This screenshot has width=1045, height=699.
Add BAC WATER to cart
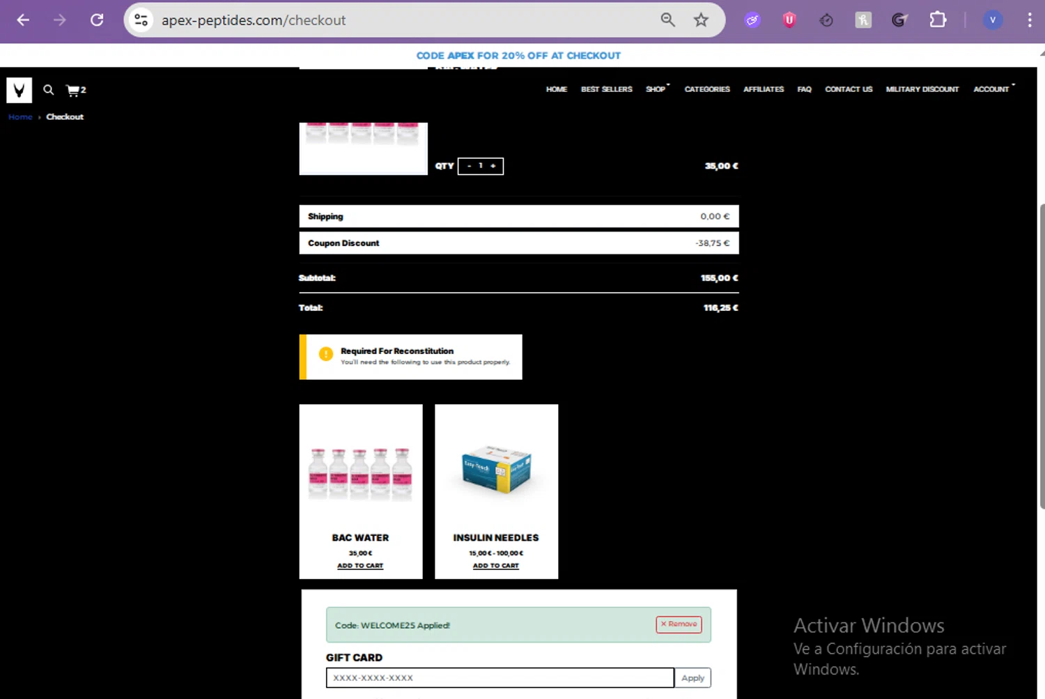(x=360, y=566)
